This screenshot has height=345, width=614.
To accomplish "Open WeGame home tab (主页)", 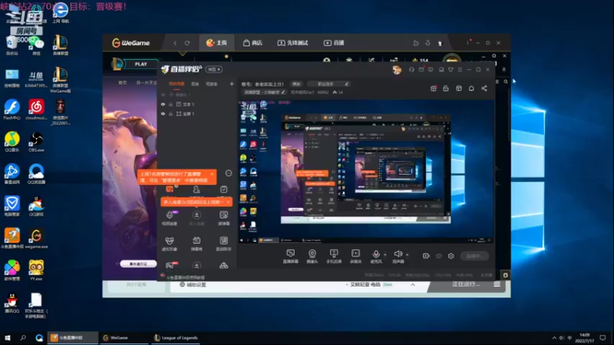I will [x=216, y=43].
